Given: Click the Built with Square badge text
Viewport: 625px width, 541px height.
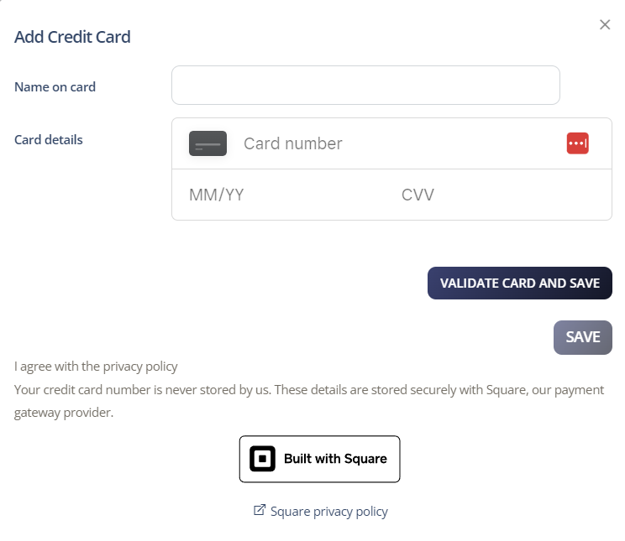Looking at the screenshot, I should [335, 459].
